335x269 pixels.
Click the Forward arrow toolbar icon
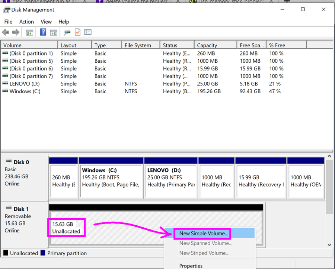coord(16,32)
